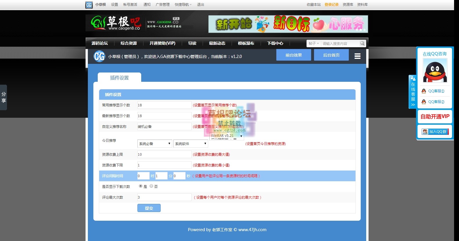Click the CG logo icon in top bar
The image size is (459, 241).
pos(89,5)
